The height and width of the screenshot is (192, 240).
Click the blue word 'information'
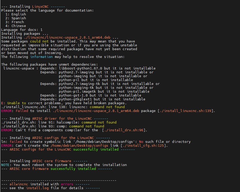41,57
